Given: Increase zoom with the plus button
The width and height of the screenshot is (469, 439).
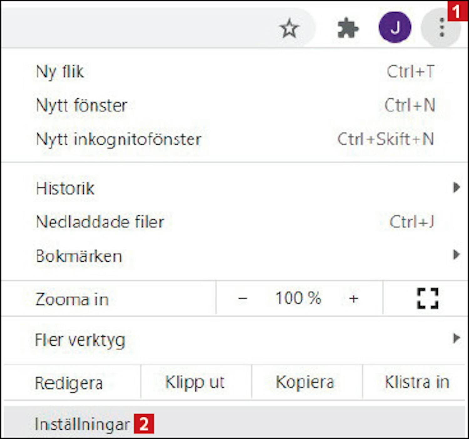Looking at the screenshot, I should (353, 298).
